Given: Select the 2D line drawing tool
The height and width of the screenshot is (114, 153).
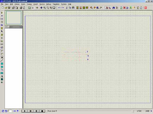Looking at the screenshot, I should (2, 60).
